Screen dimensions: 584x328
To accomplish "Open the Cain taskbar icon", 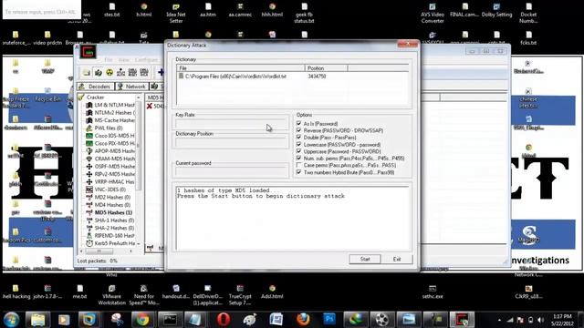I will click(x=462, y=320).
